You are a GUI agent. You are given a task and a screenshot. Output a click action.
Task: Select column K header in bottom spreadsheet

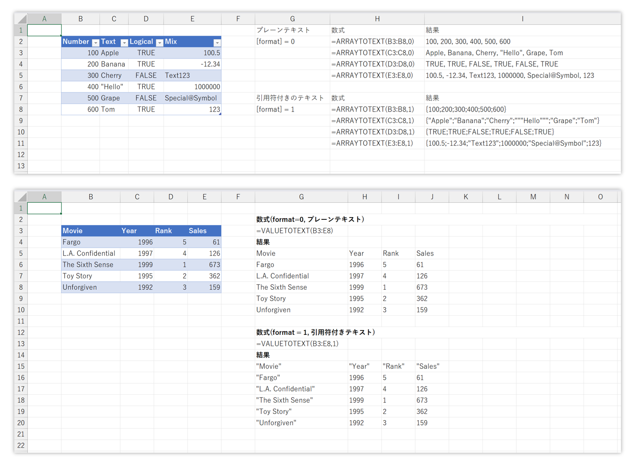click(466, 197)
